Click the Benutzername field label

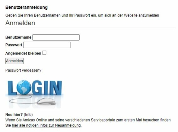coord(18,37)
